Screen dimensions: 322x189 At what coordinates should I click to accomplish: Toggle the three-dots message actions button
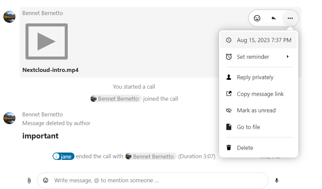(x=290, y=18)
